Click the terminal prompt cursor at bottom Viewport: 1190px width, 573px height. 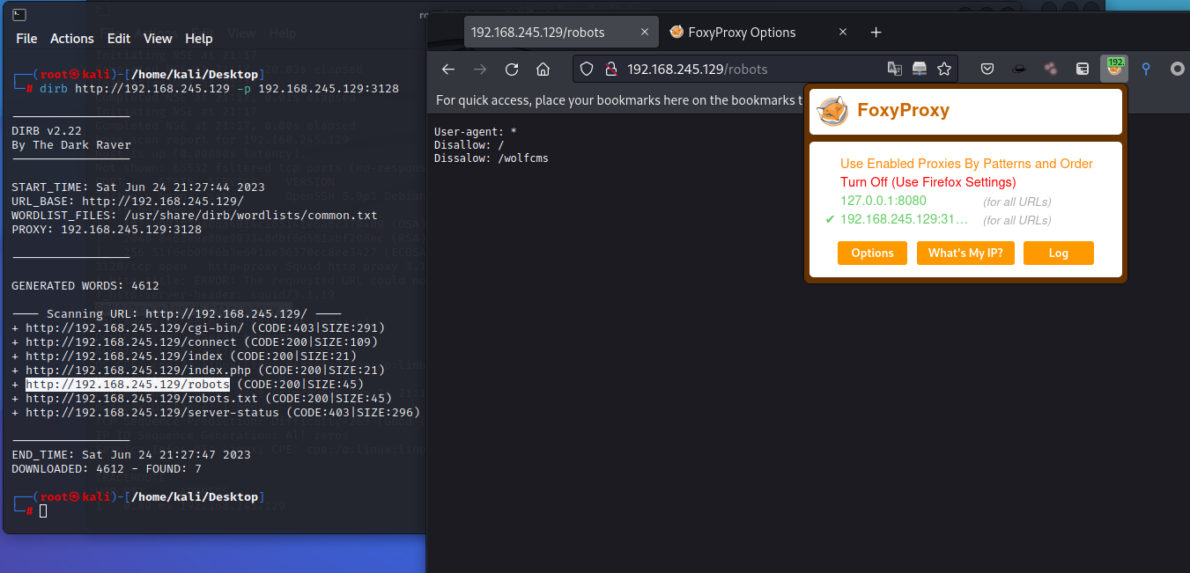pyautogui.click(x=43, y=511)
